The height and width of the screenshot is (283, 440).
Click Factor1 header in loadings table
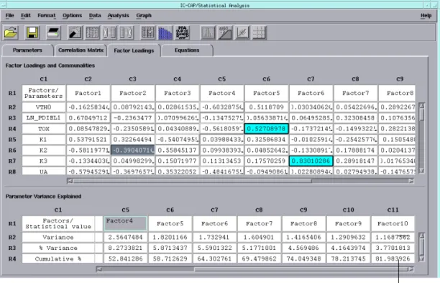(x=88, y=93)
